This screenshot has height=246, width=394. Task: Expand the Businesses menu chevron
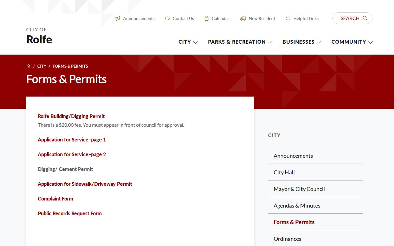click(x=319, y=42)
